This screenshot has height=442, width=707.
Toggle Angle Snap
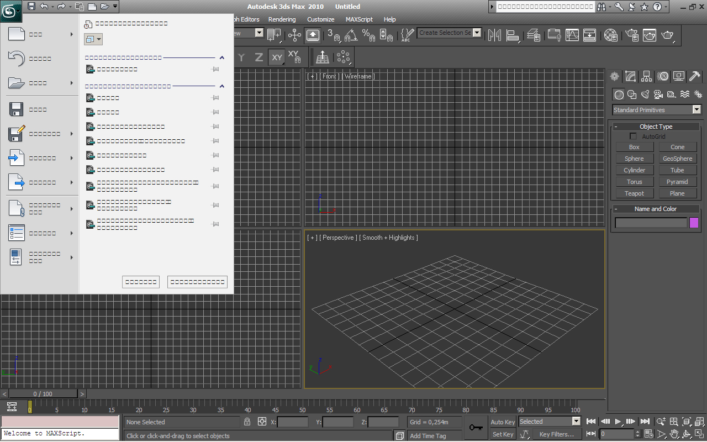tap(351, 35)
